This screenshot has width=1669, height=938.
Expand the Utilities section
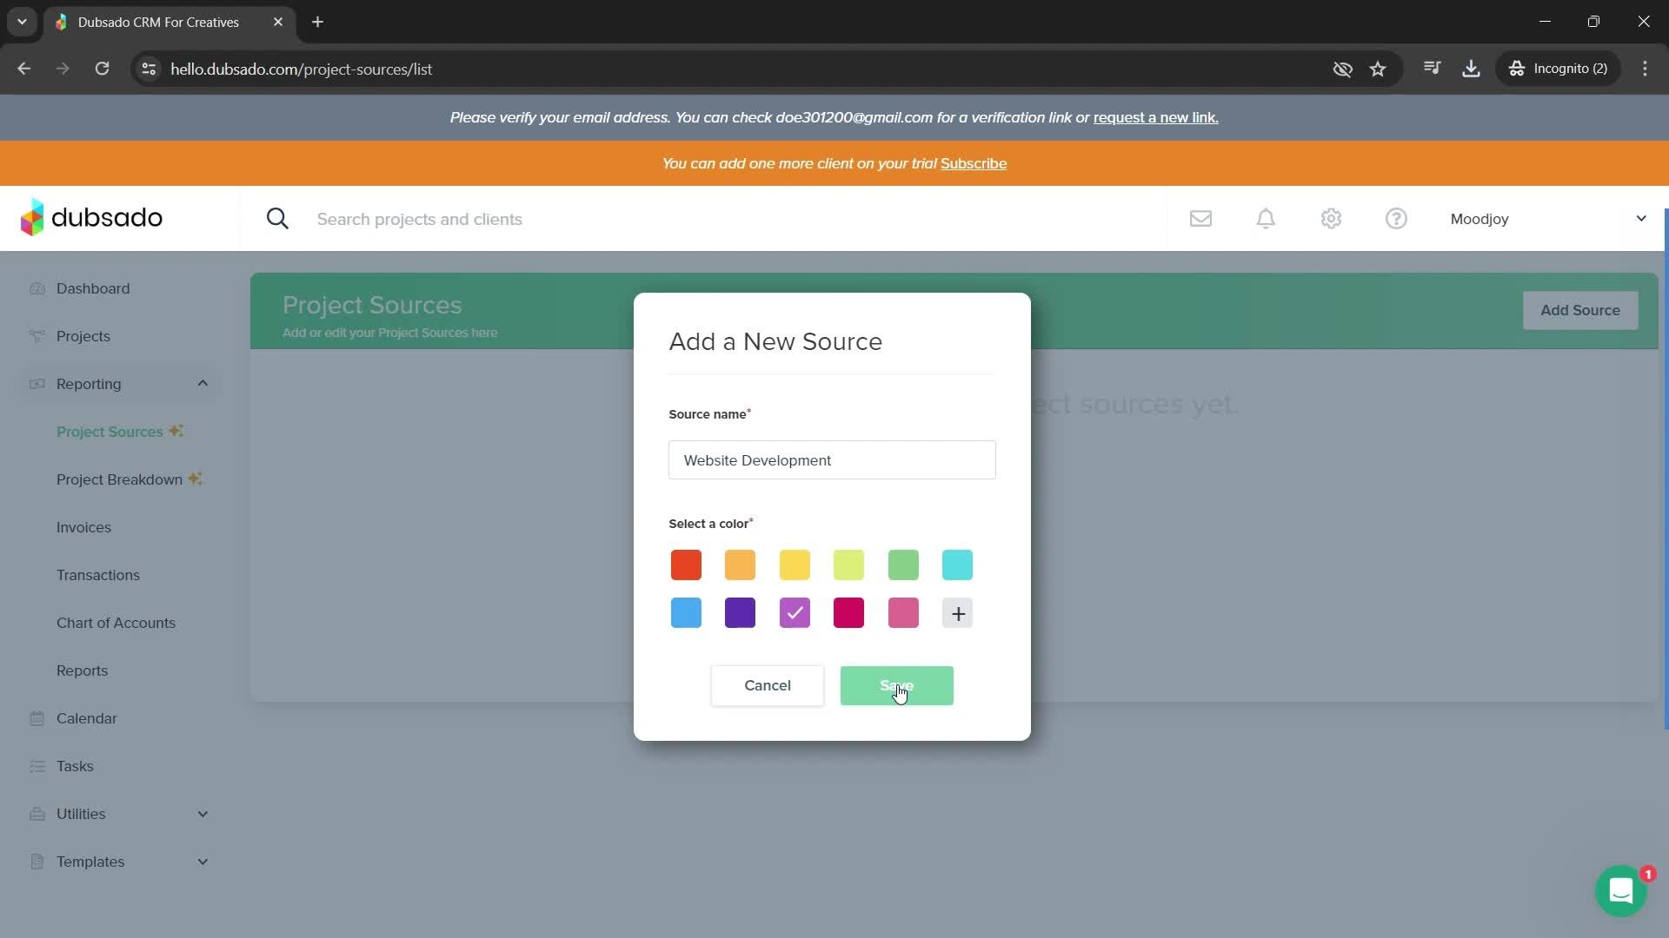point(203,814)
